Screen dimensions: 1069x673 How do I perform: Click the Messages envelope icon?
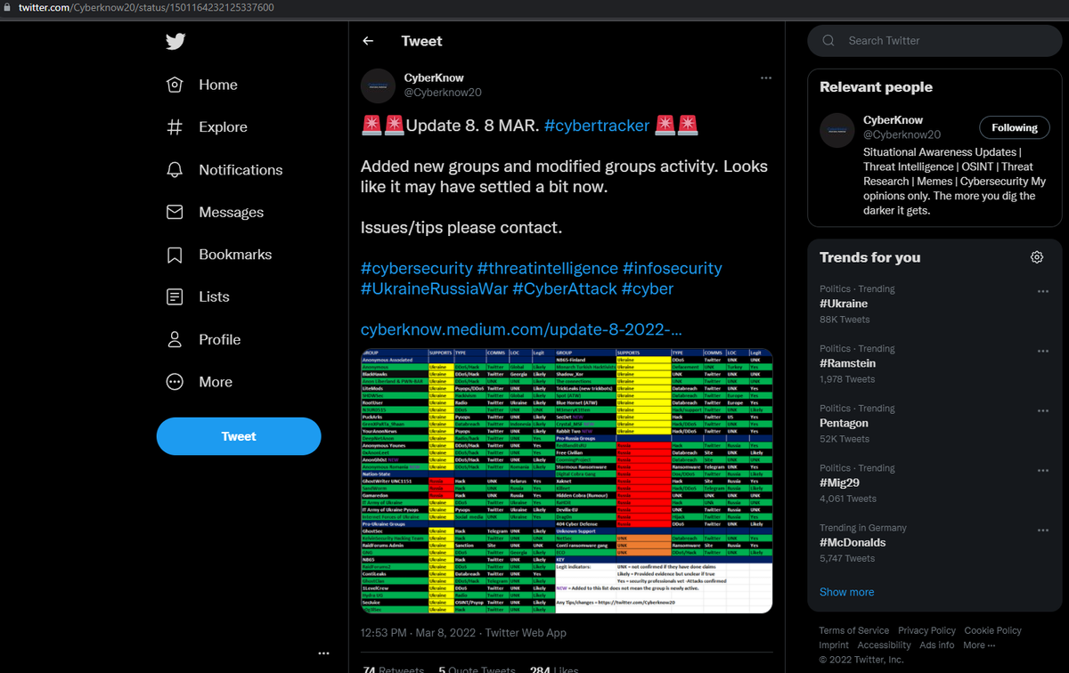point(175,212)
